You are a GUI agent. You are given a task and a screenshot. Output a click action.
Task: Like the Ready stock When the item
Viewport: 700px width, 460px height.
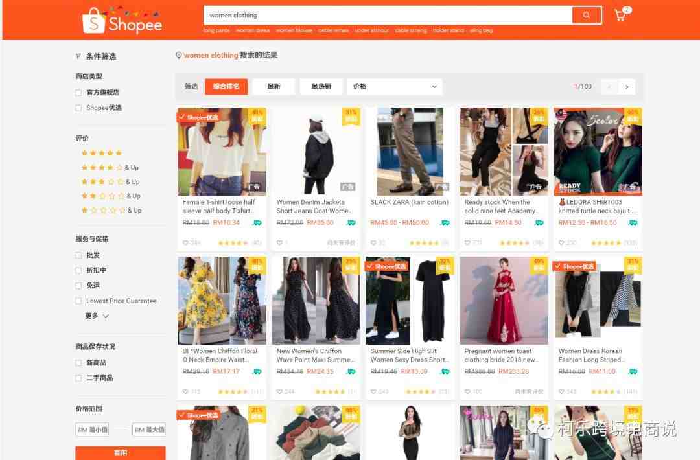click(467, 243)
